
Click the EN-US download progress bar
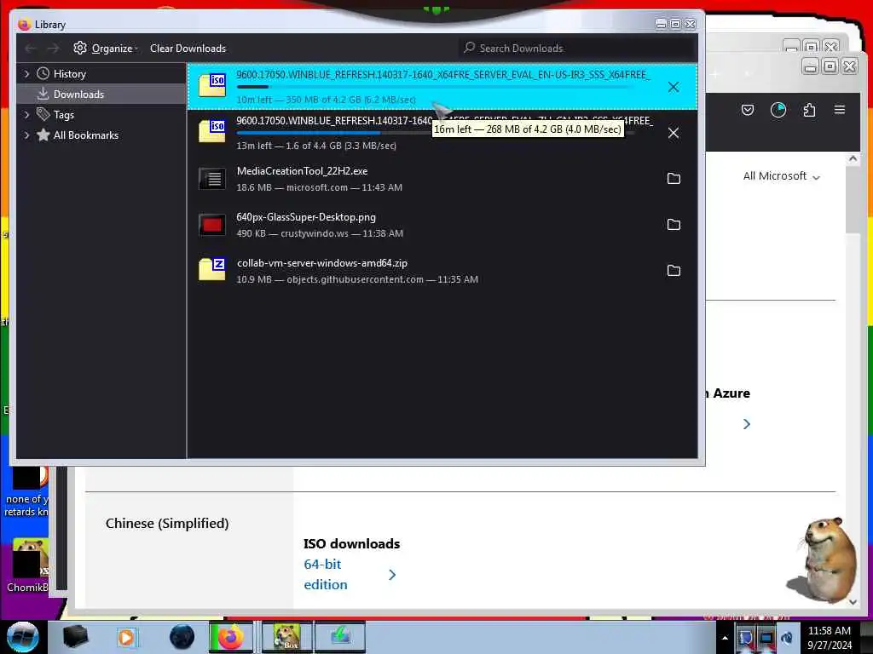coord(436,87)
